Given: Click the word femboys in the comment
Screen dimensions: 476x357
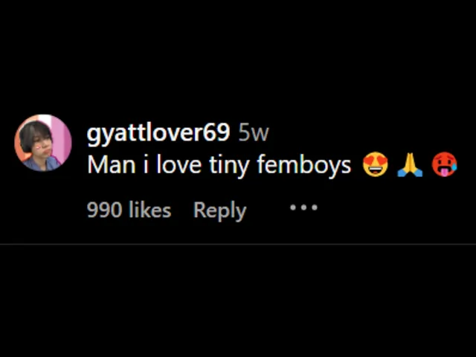Looking at the screenshot, I should pos(303,165).
